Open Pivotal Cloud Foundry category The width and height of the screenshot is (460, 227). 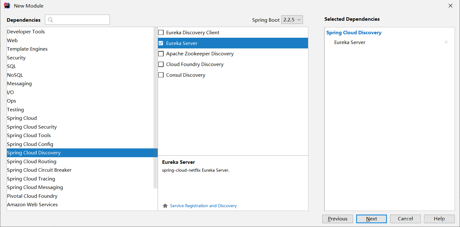(80, 196)
